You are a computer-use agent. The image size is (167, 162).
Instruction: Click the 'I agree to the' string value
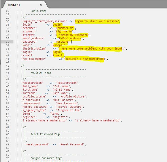click(70, 110)
